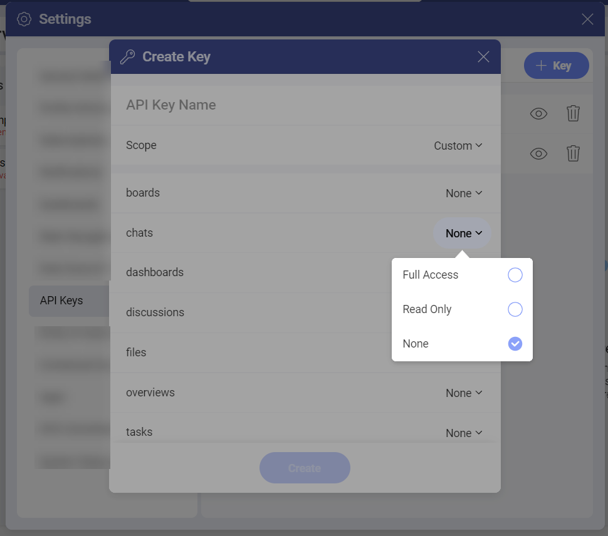The width and height of the screenshot is (608, 536).
Task: Select API Keys in the settings sidebar
Action: 69,301
